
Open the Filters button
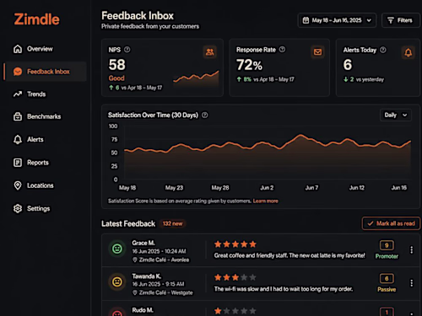[x=401, y=20]
